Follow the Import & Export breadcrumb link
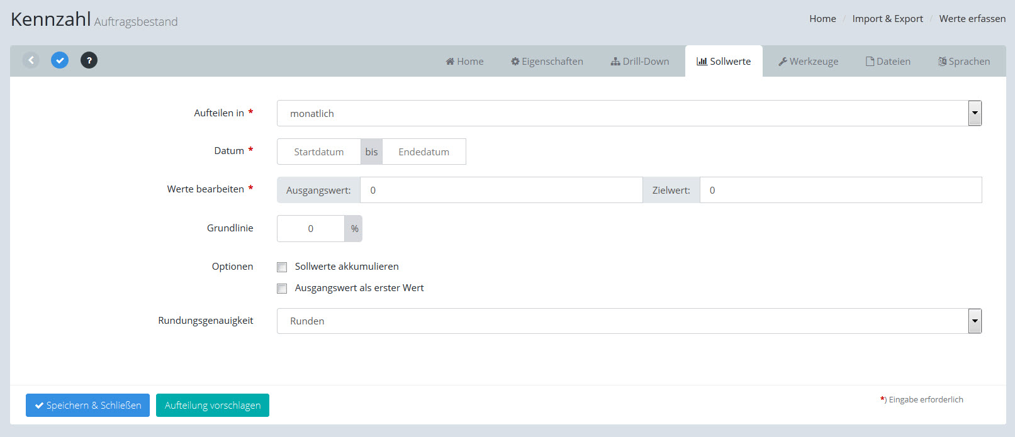This screenshot has height=437, width=1015. tap(887, 19)
